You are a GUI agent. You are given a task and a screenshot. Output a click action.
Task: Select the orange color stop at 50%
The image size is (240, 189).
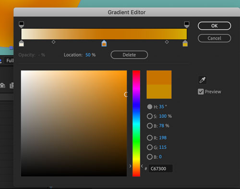click(104, 43)
